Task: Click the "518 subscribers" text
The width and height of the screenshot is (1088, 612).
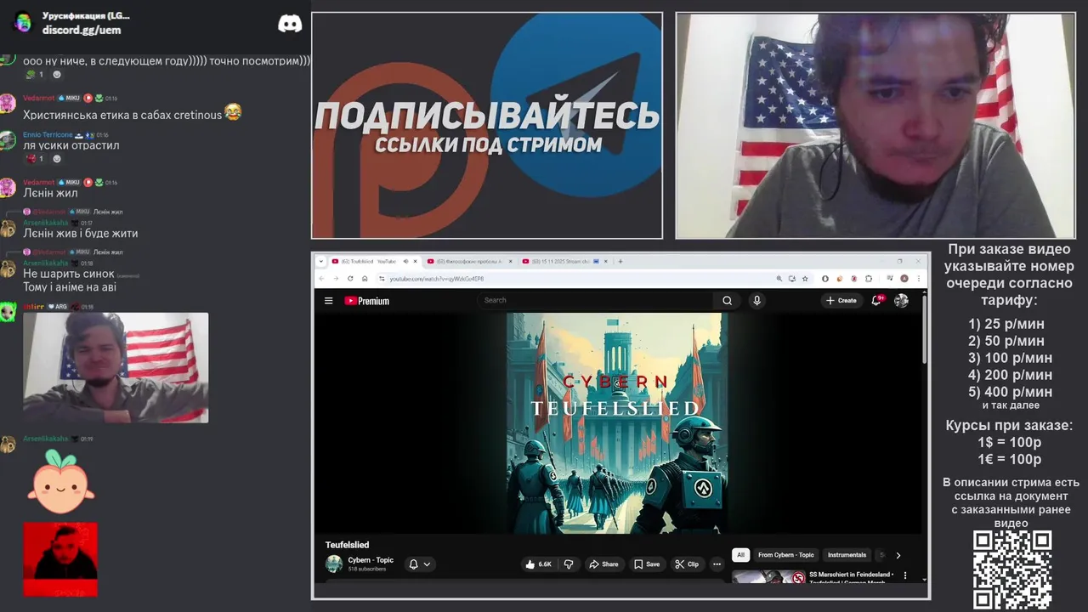Action: point(367,569)
